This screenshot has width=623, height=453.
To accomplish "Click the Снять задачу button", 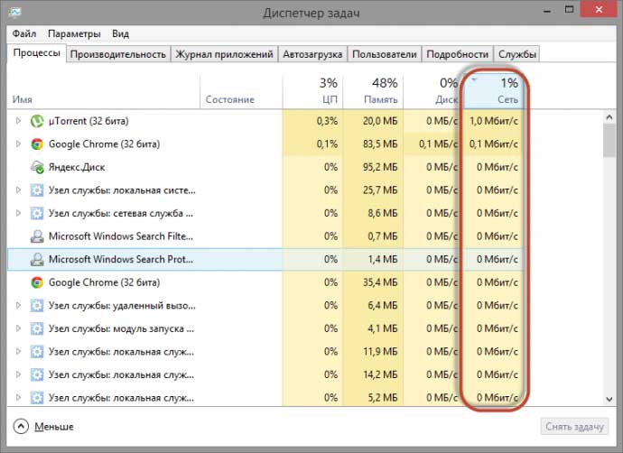I will pos(574,427).
